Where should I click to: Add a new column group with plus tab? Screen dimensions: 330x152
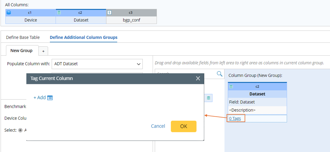(43, 51)
